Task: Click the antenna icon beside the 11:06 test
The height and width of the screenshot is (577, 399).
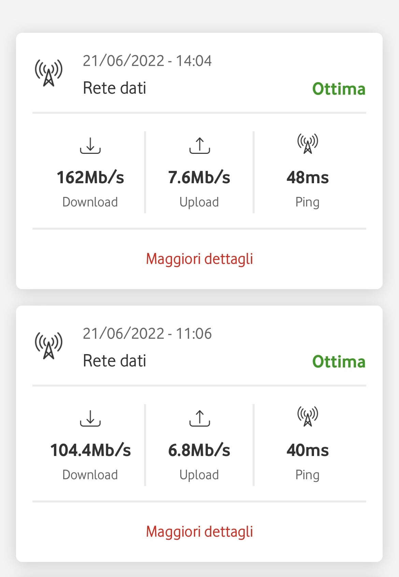Action: tap(48, 346)
